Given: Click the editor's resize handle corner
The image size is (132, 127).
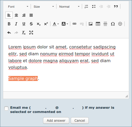Looking at the screenshot, I should (126, 96).
